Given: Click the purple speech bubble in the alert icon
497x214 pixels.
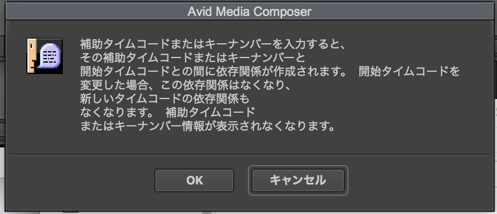Looking at the screenshot, I should [49, 55].
